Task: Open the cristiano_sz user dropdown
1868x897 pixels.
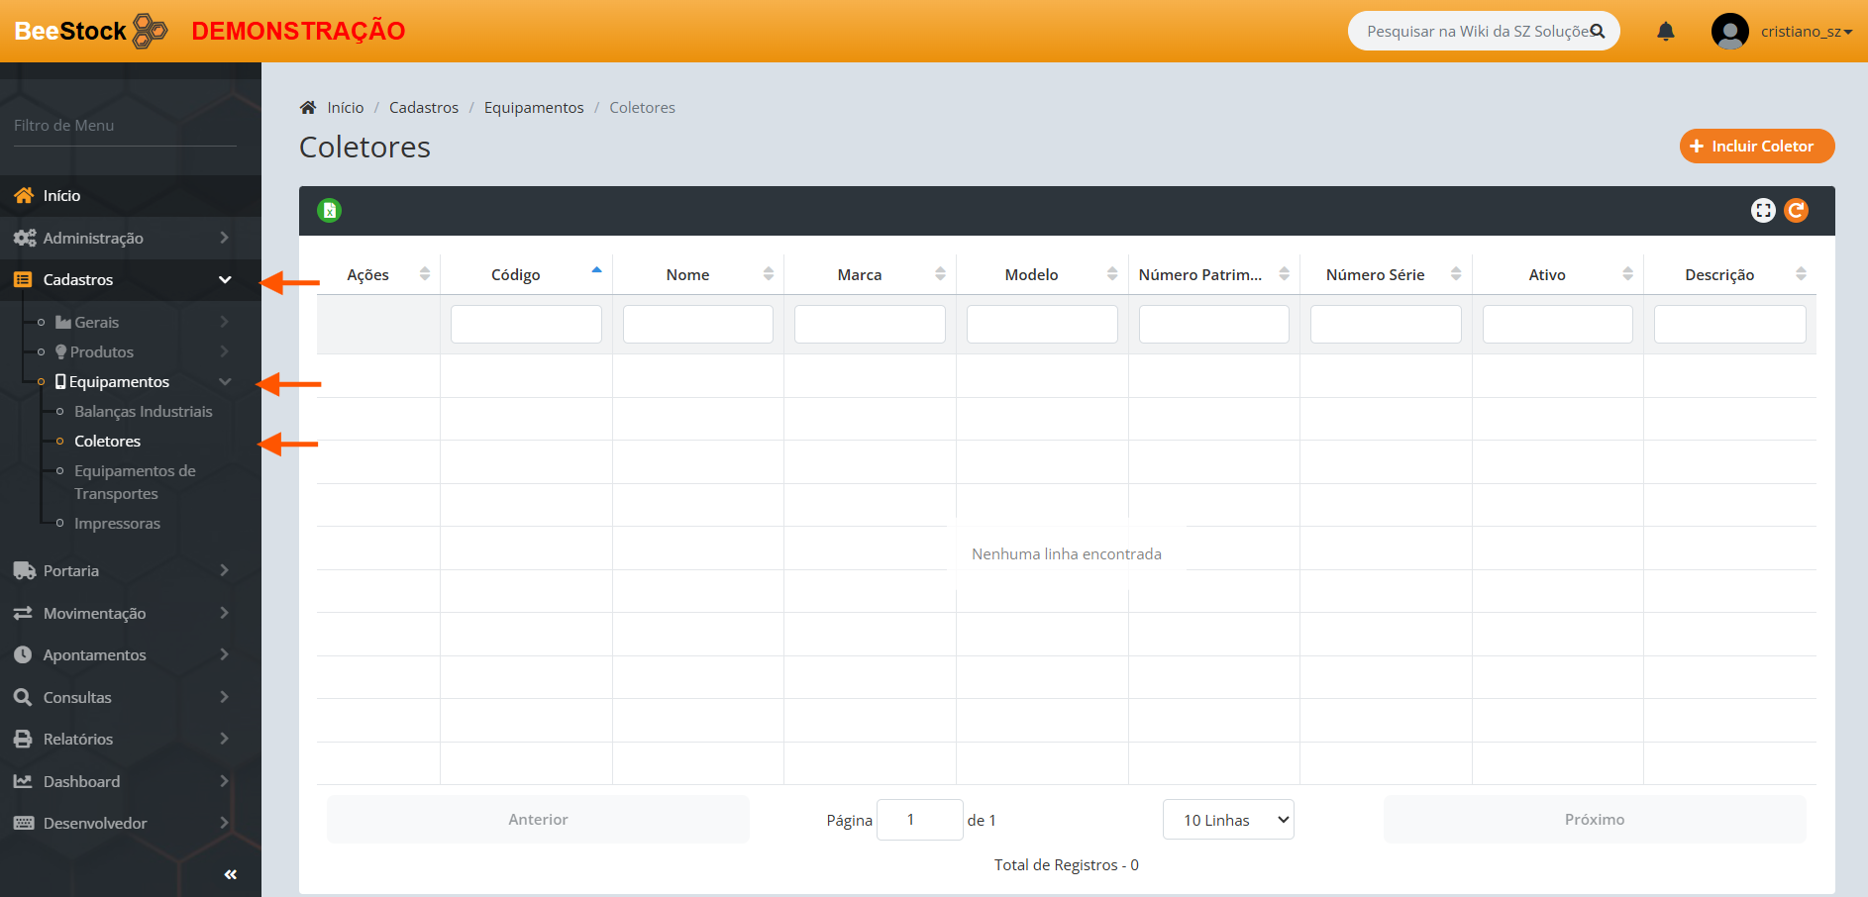Action: pos(1806,32)
